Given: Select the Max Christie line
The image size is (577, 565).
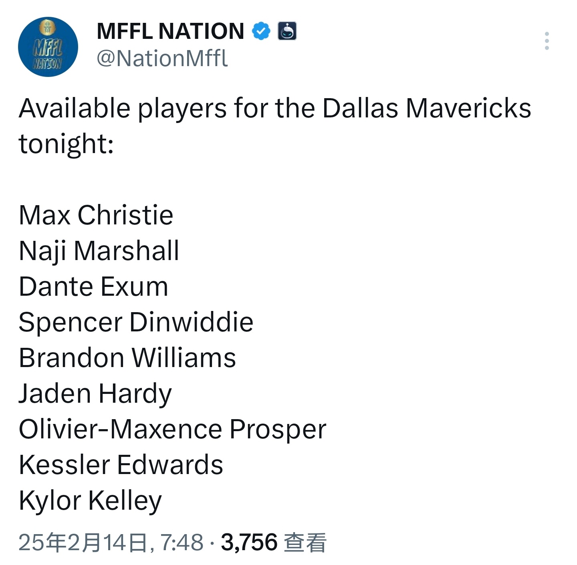Looking at the screenshot, I should [x=96, y=215].
